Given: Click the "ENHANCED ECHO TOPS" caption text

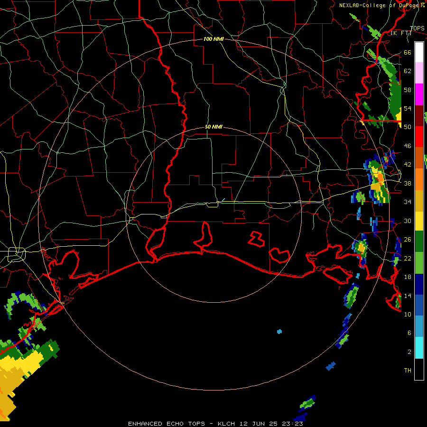Looking at the screenshot, I should [x=167, y=424].
